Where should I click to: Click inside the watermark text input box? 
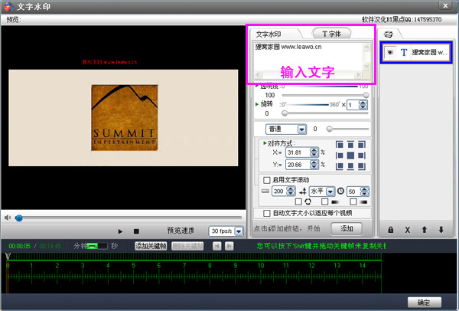(x=308, y=56)
